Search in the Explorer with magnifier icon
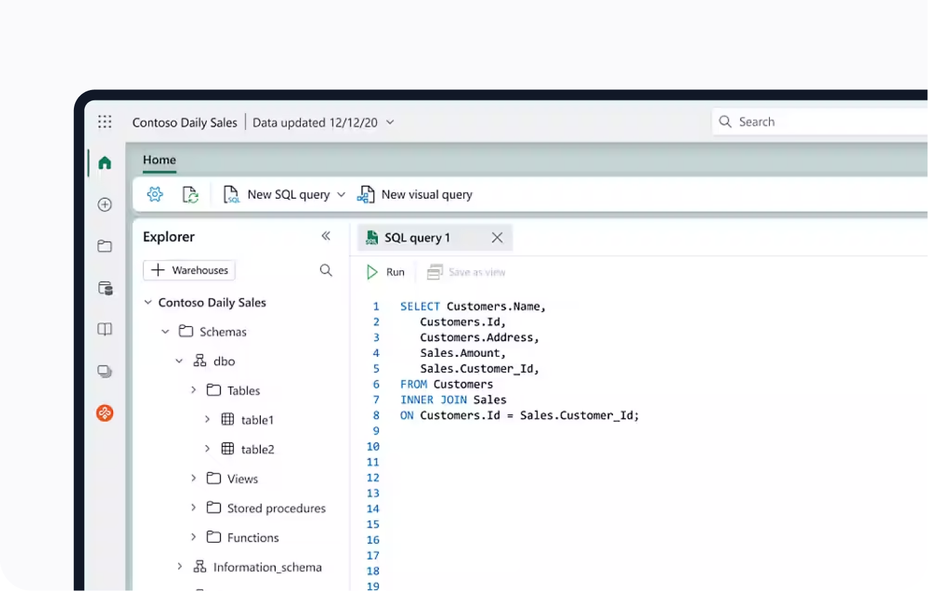 pos(326,270)
